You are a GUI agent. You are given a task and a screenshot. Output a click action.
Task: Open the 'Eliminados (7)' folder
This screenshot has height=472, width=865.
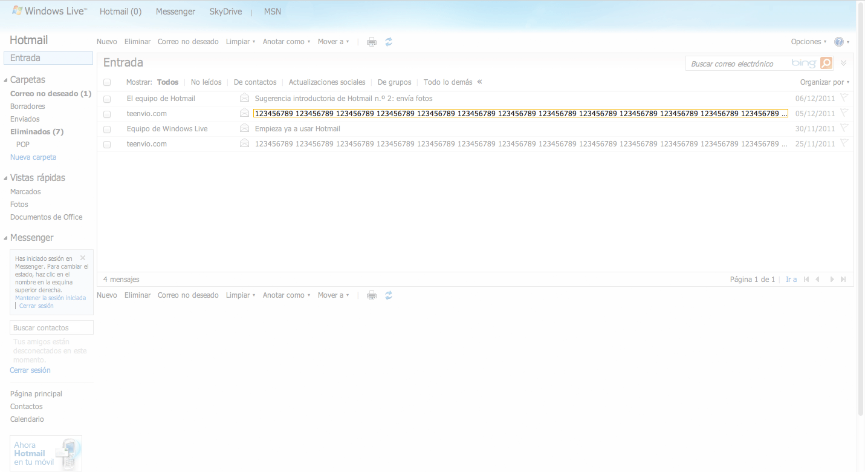click(37, 132)
